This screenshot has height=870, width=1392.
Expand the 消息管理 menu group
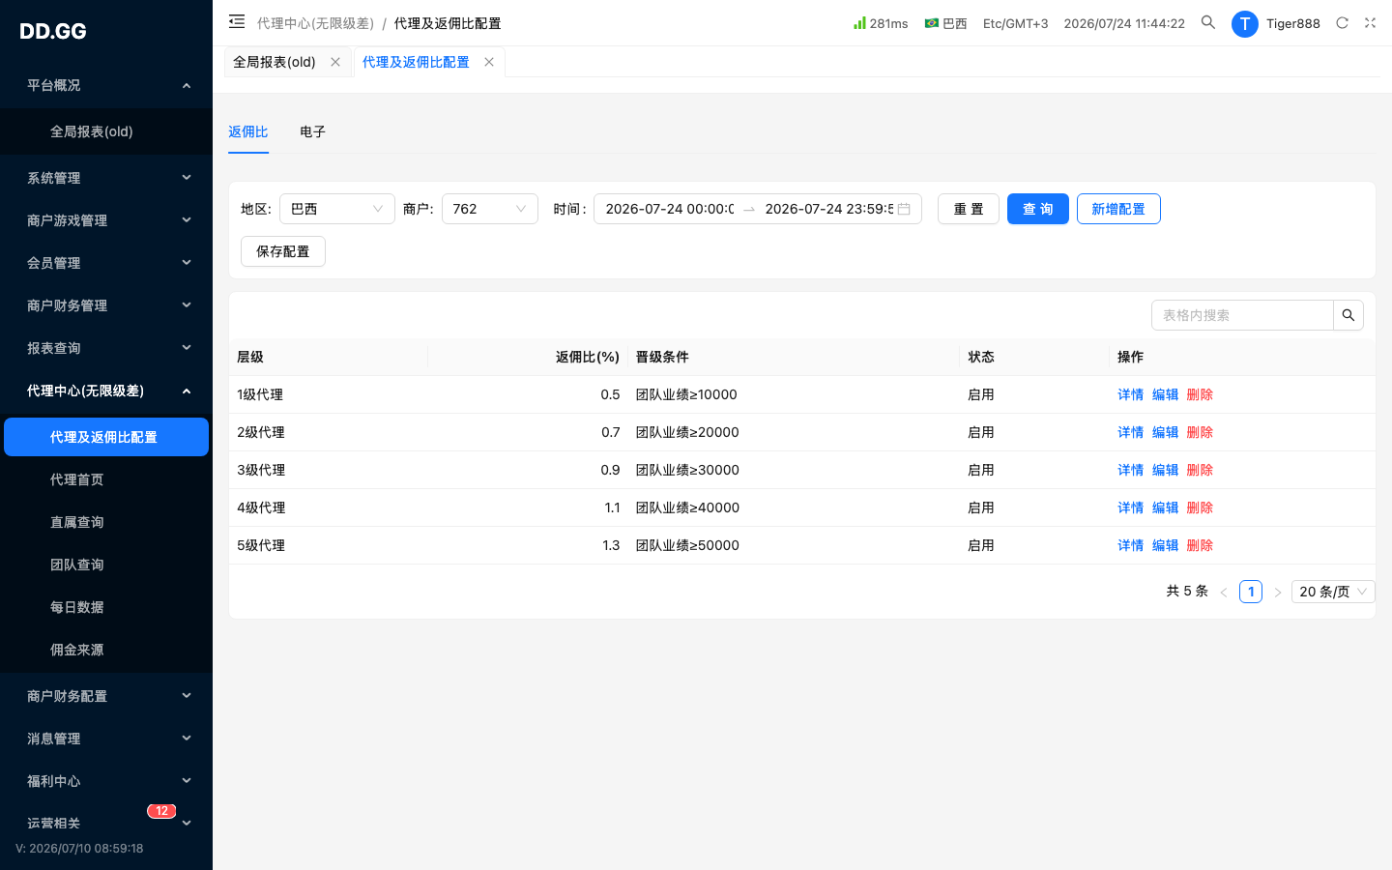[106, 739]
